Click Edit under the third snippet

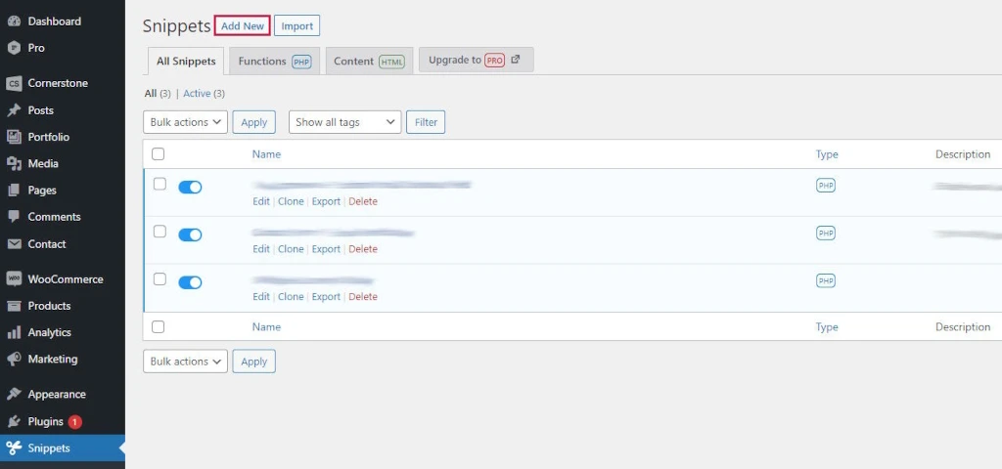click(260, 297)
